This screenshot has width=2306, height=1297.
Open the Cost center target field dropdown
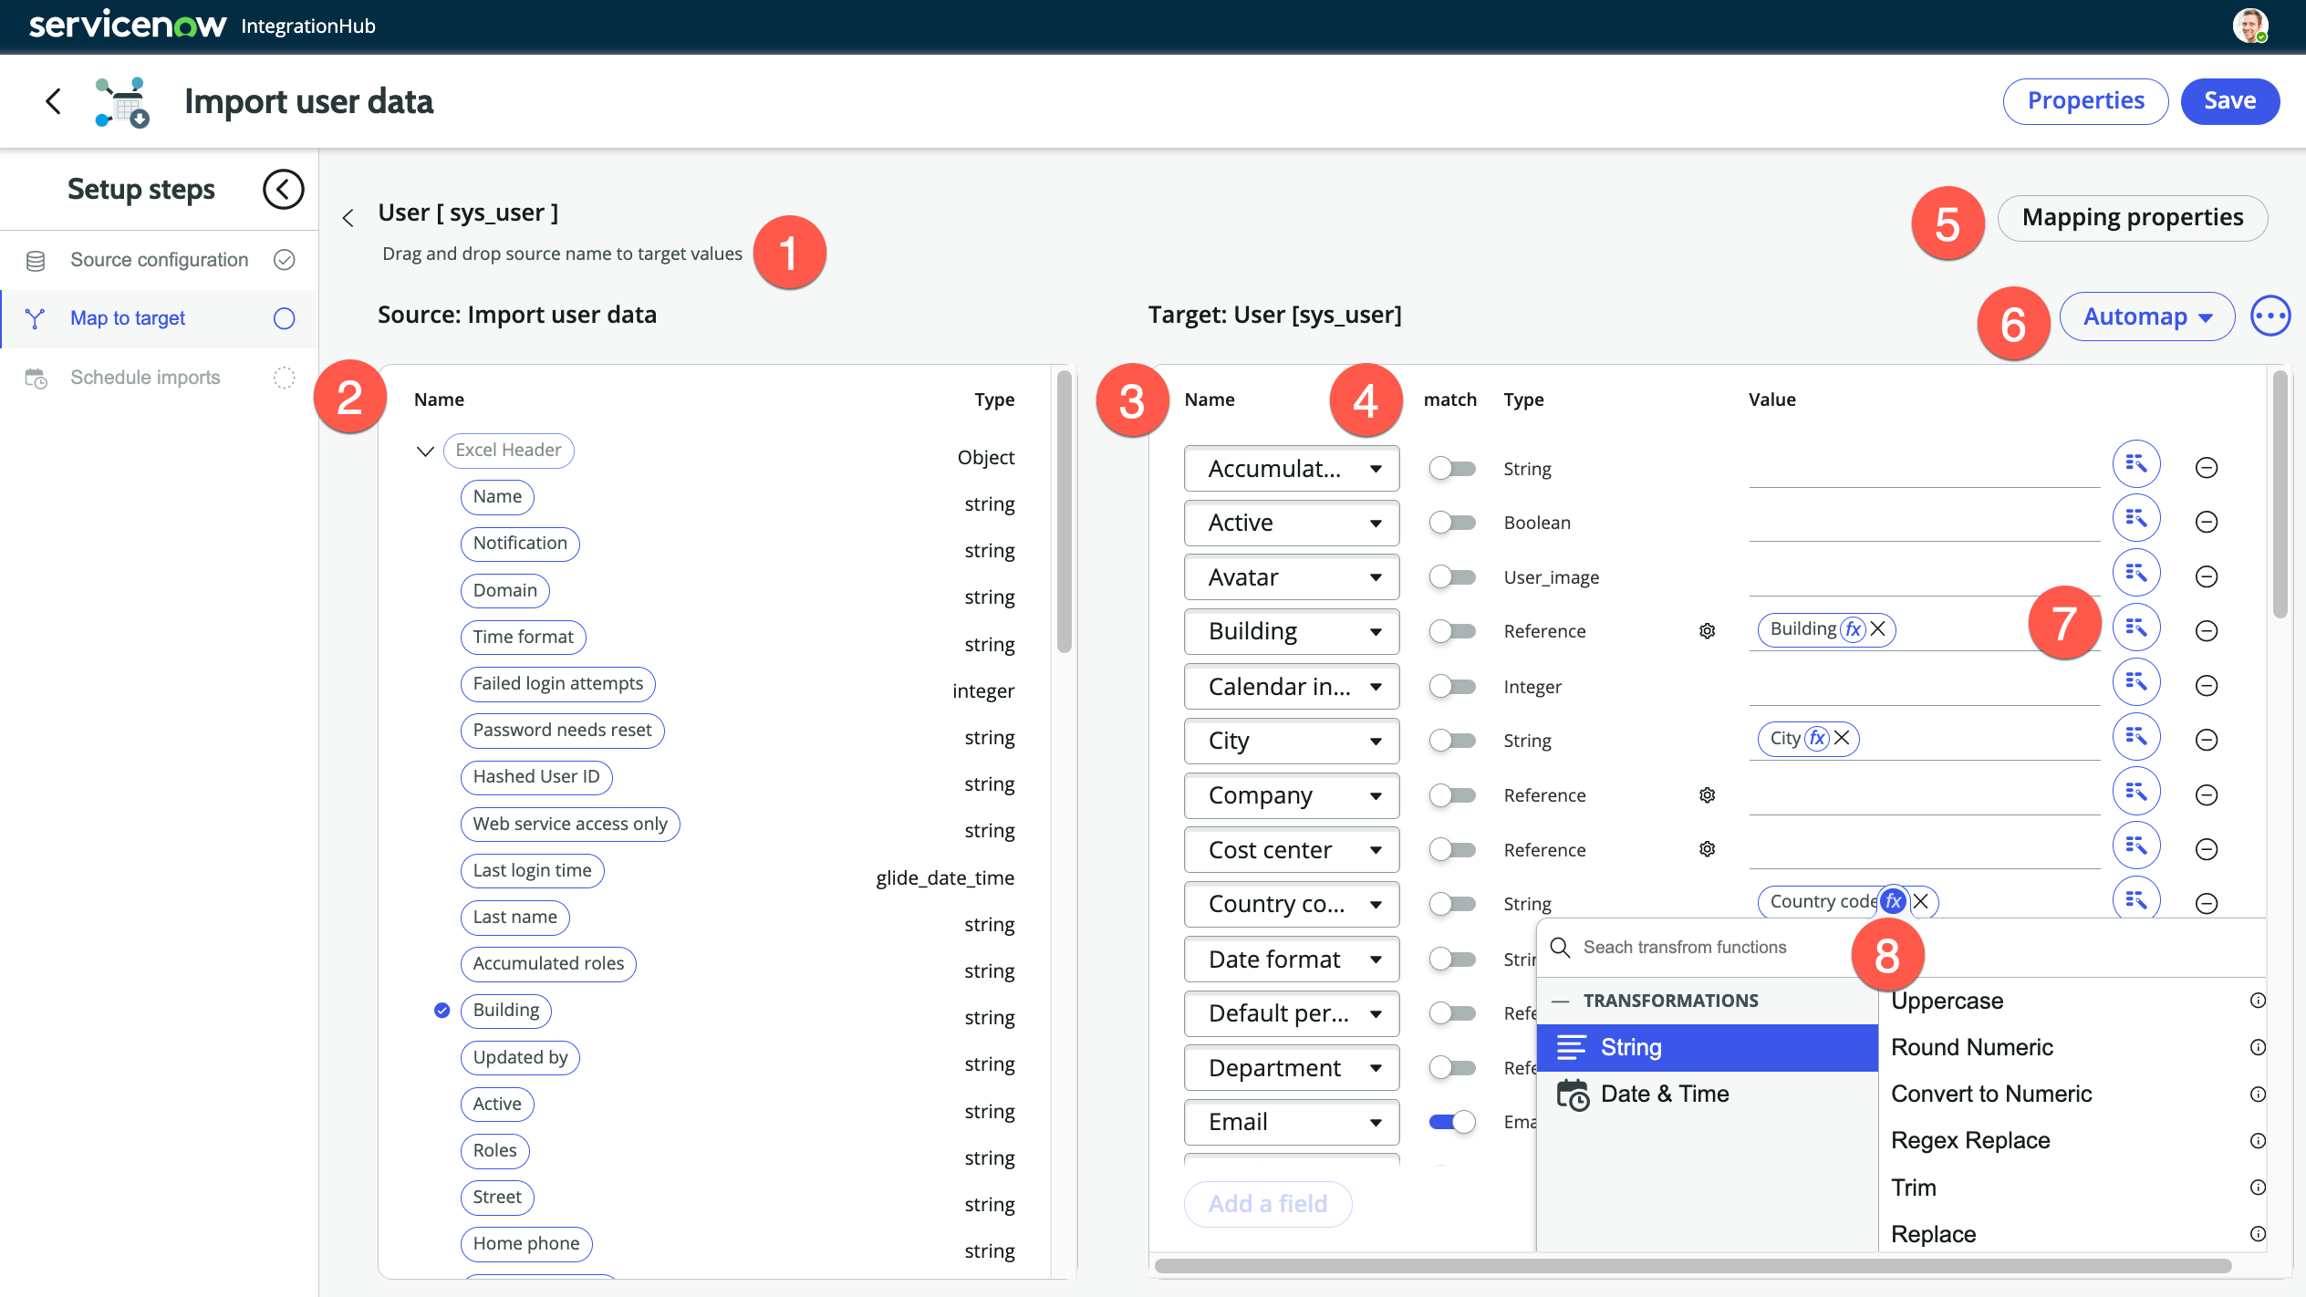pos(1292,850)
